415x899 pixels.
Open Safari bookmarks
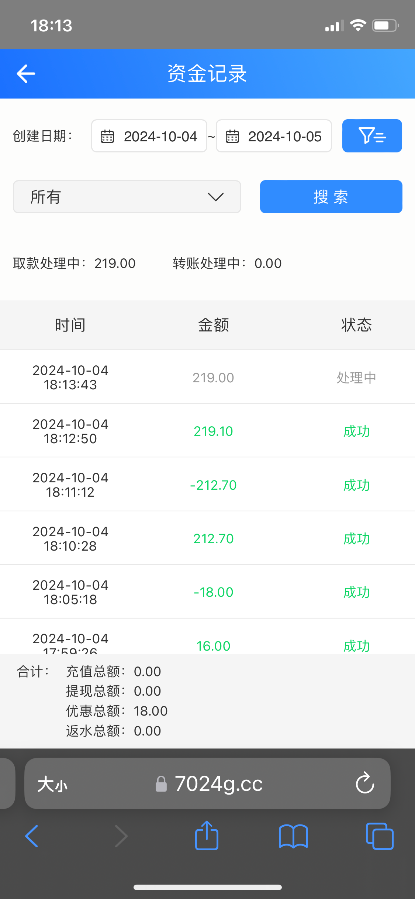(x=293, y=836)
